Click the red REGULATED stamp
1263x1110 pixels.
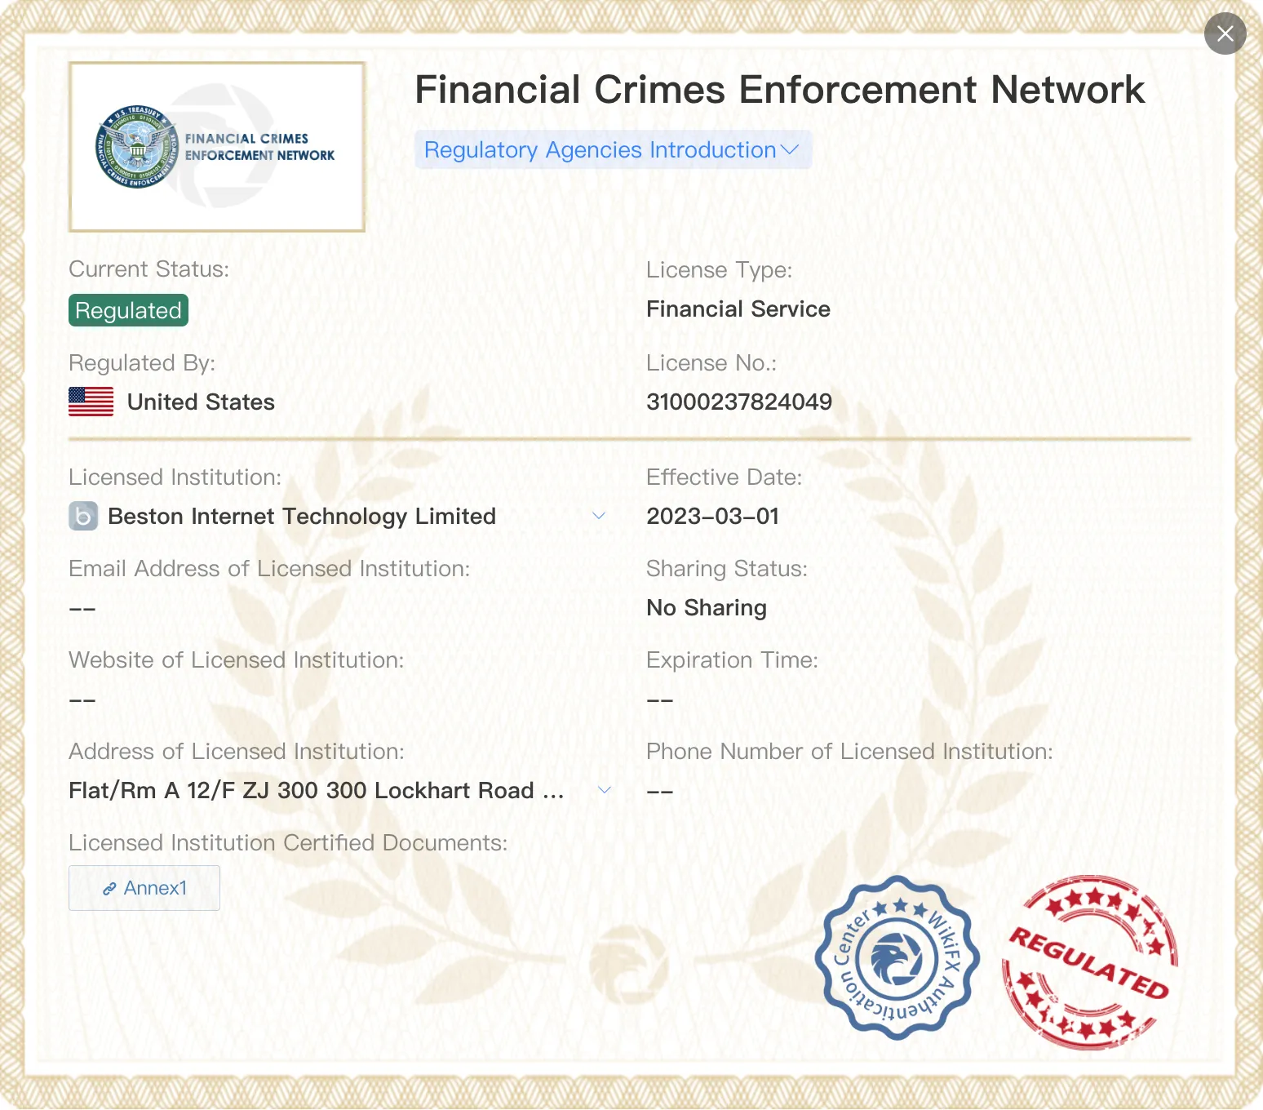(1090, 962)
